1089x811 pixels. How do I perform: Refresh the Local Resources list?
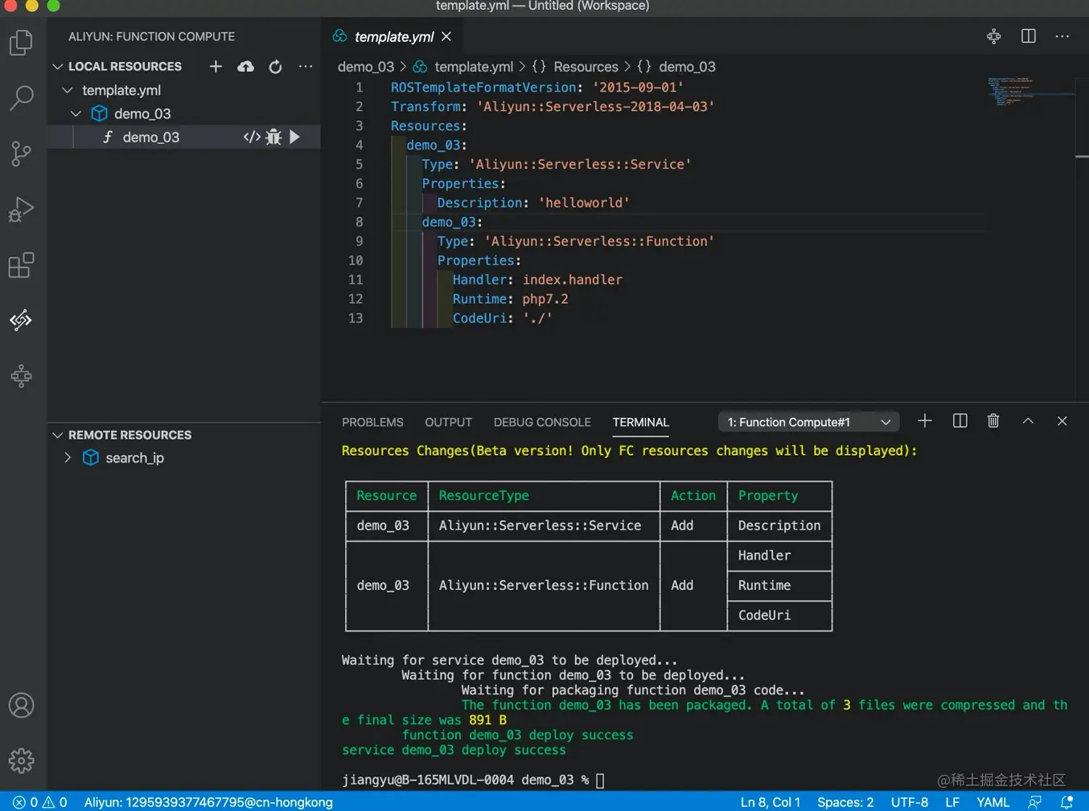click(x=275, y=67)
